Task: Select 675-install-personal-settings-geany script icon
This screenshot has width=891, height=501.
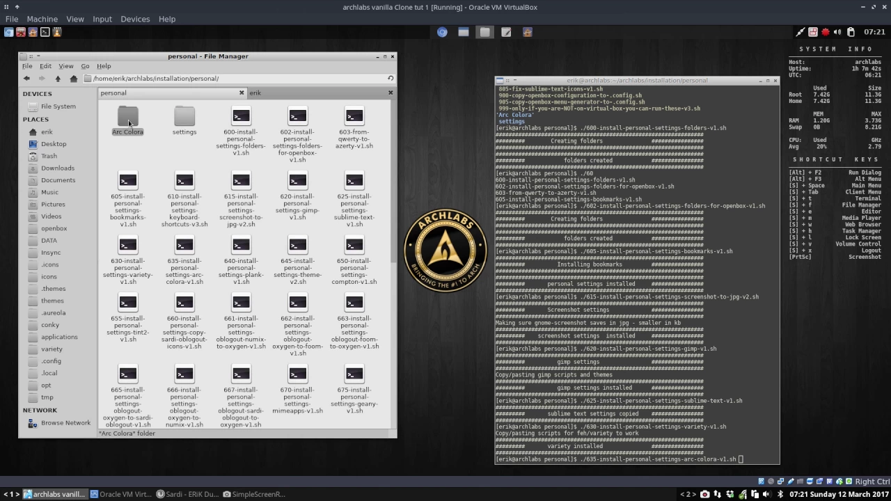Action: (x=354, y=374)
